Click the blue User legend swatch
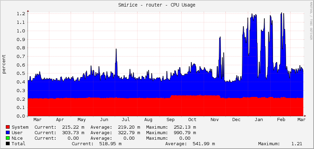314x149 pixels. pyautogui.click(x=8, y=132)
